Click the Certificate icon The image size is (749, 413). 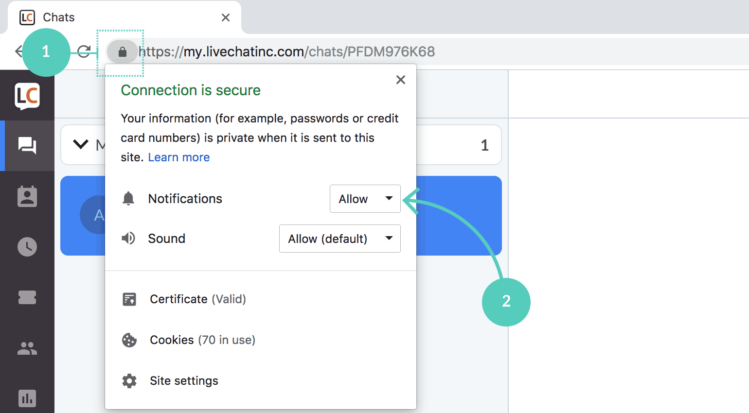129,299
